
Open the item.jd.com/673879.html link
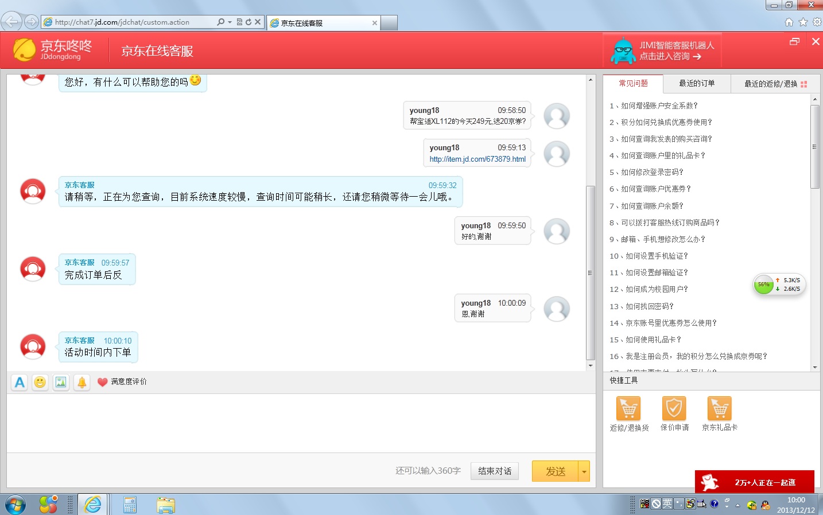478,159
